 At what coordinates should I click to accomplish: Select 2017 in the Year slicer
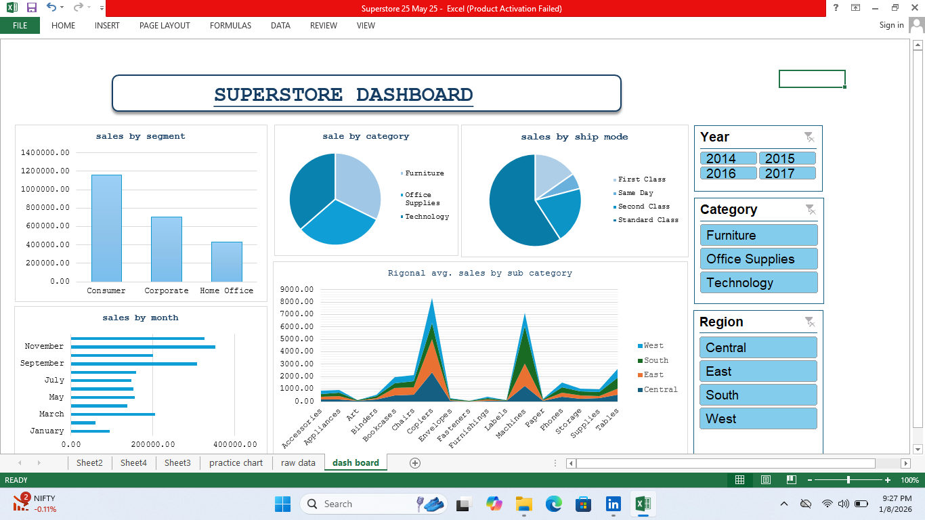click(787, 173)
